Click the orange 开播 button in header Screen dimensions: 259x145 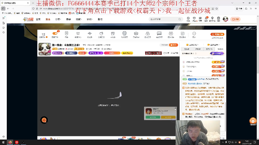tap(235, 19)
